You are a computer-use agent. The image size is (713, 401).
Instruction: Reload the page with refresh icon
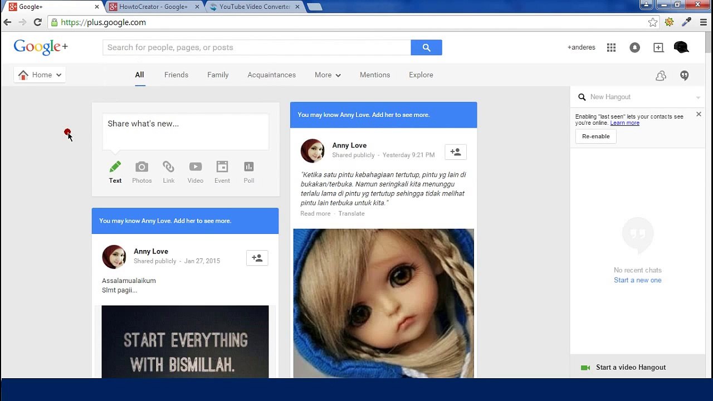[37, 22]
